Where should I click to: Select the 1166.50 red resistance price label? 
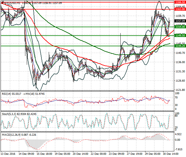click(180, 2)
